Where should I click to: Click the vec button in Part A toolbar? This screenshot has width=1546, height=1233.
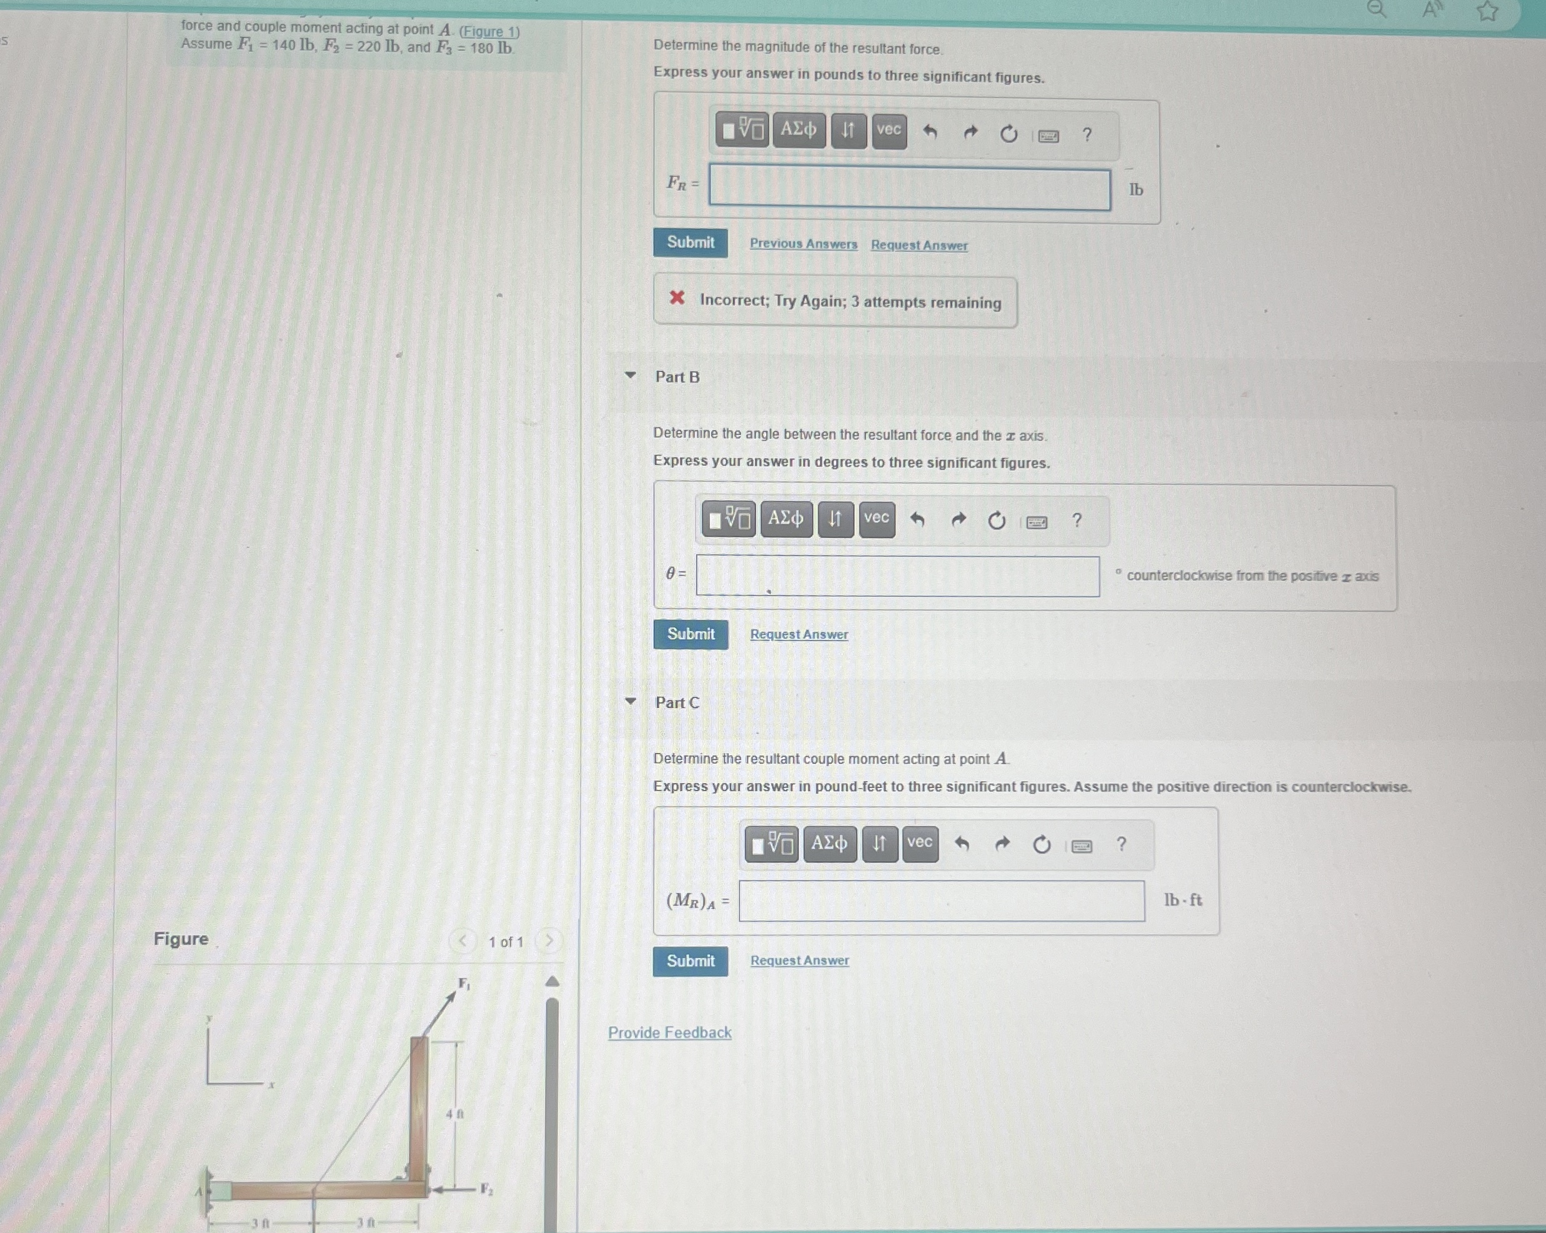point(889,131)
